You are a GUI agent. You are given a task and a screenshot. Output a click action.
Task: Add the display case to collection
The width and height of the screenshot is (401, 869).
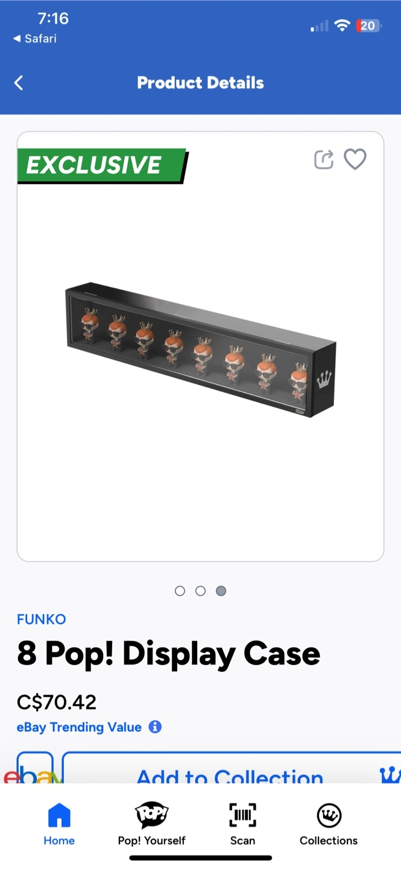click(x=232, y=768)
